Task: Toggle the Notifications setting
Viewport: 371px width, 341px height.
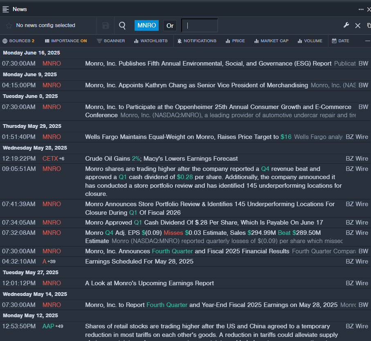Action: 197,41
